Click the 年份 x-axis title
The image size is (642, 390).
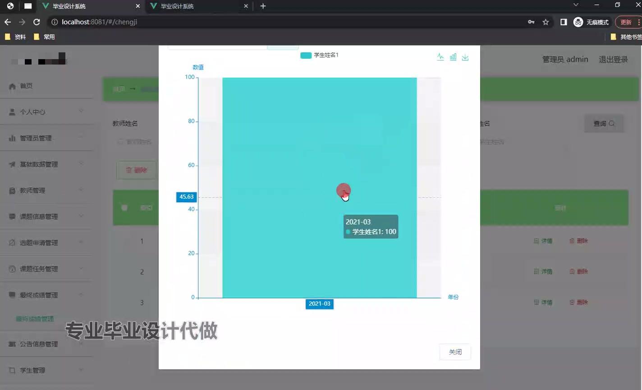(453, 297)
